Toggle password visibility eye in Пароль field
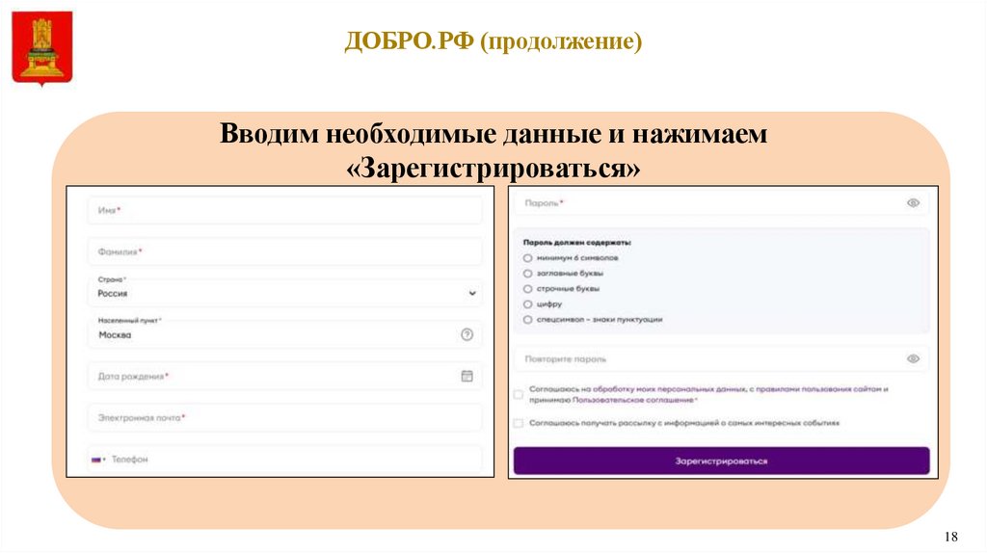This screenshot has height=553, width=987. tap(913, 203)
